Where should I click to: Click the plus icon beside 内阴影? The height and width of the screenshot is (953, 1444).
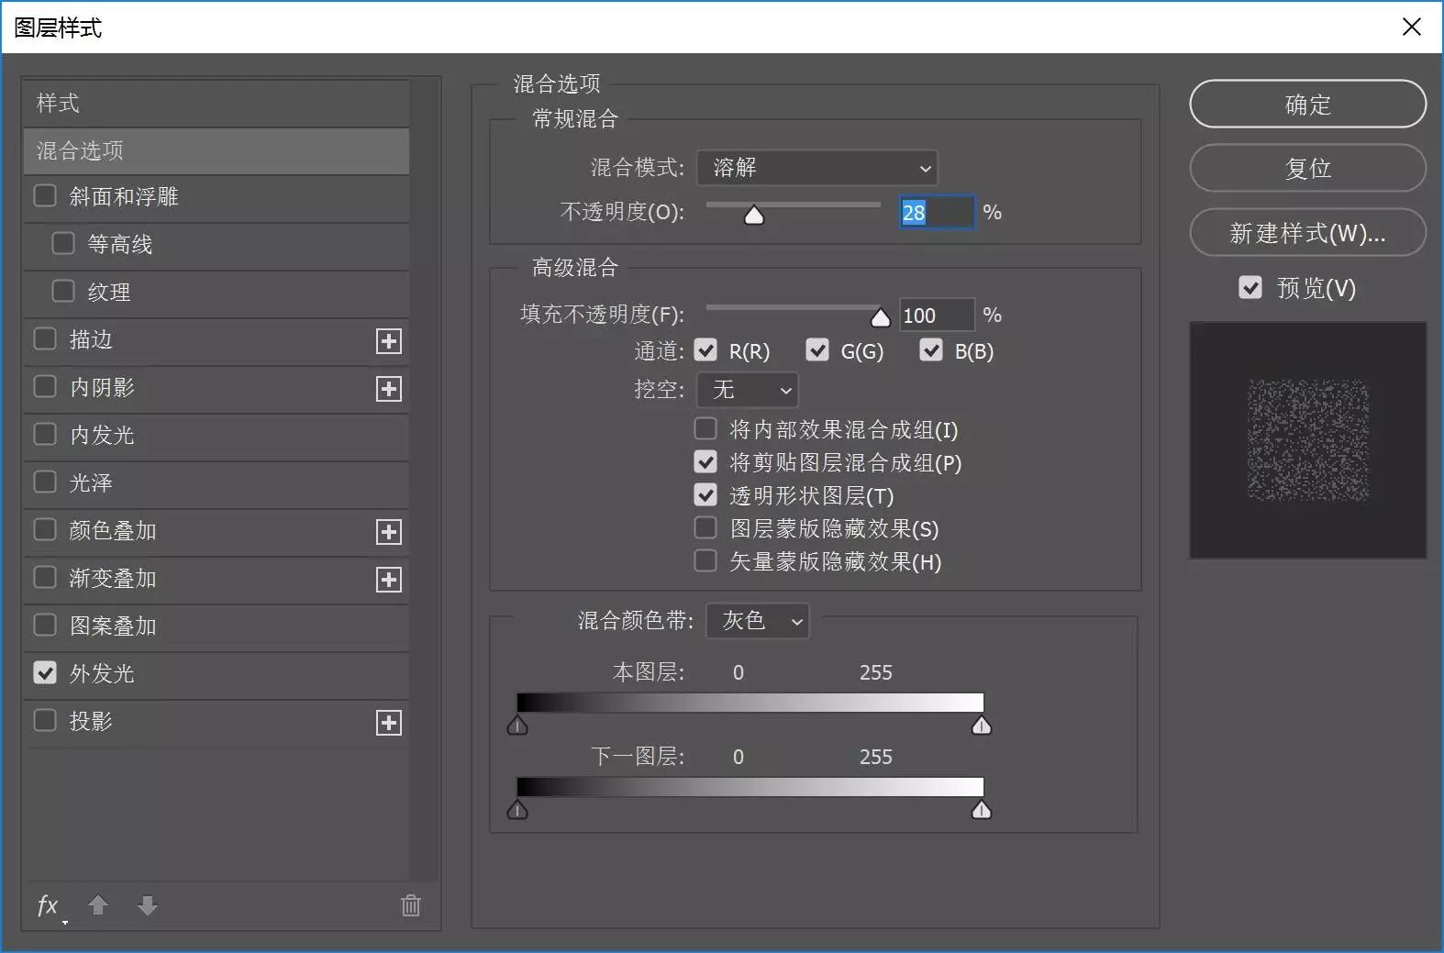(x=389, y=389)
